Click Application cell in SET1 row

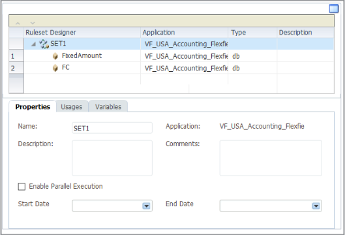click(185, 44)
